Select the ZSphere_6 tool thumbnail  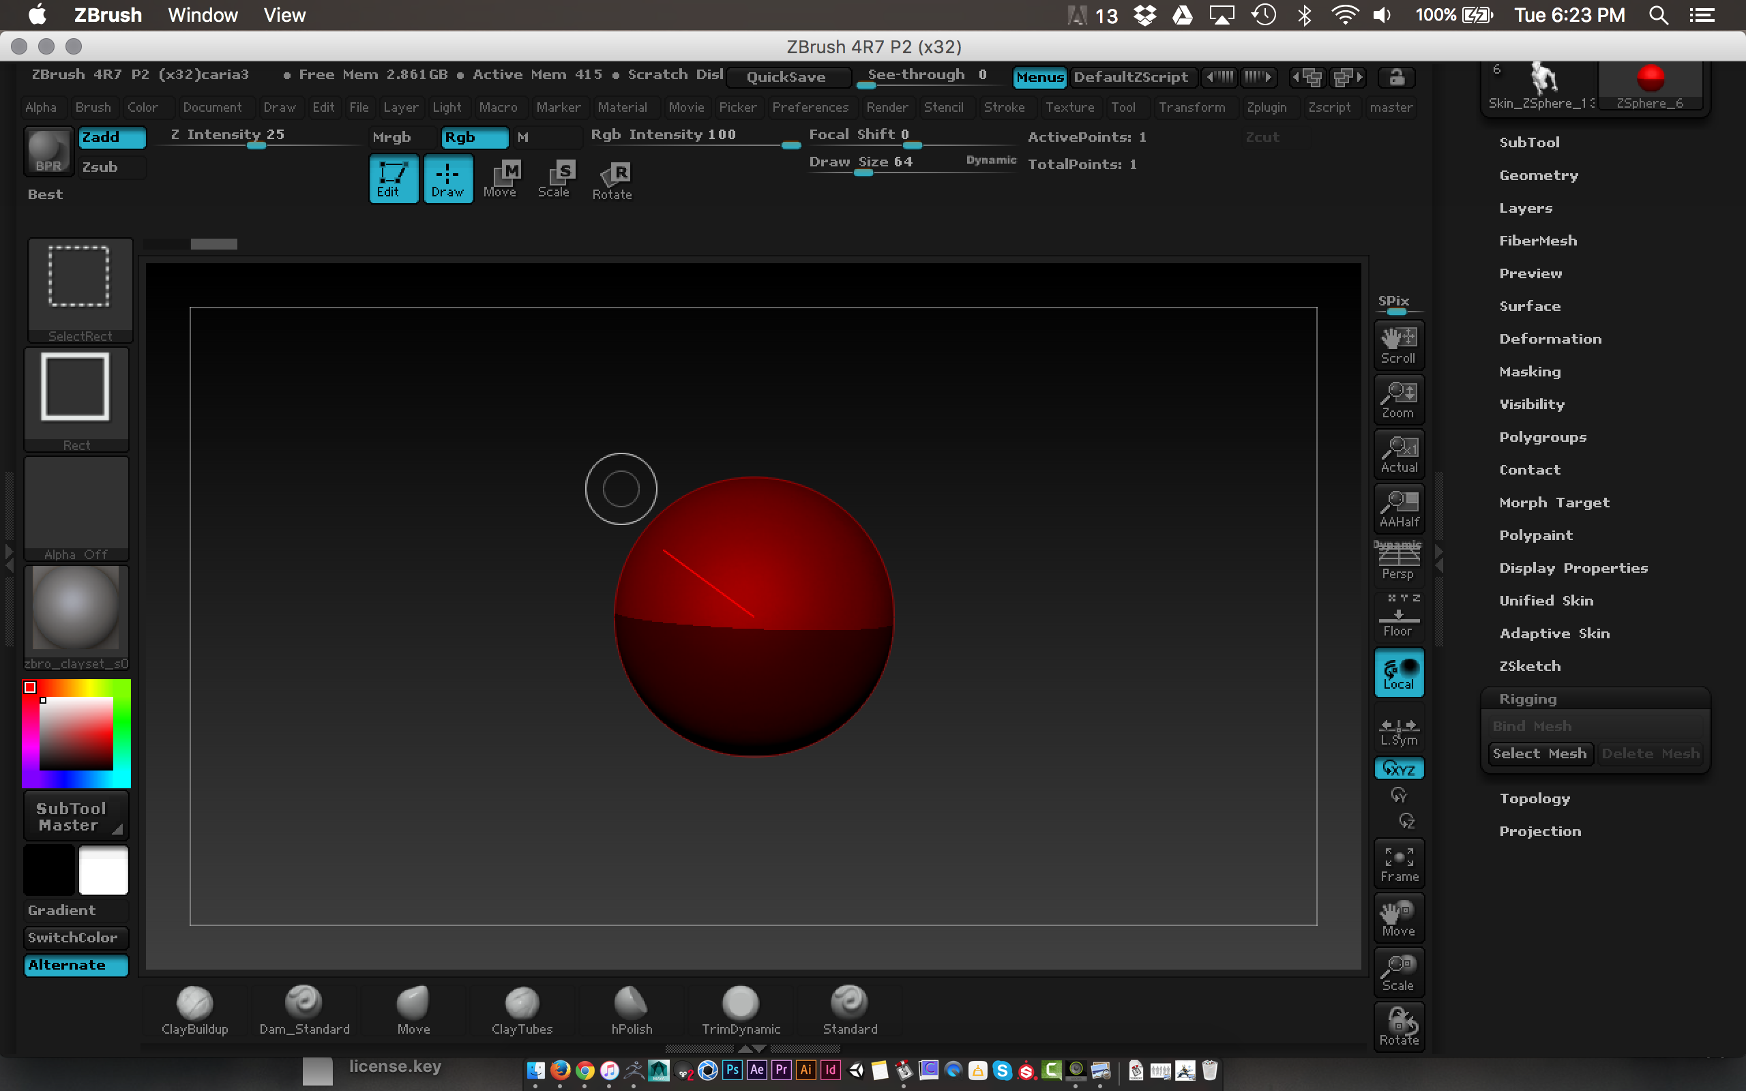click(1650, 85)
